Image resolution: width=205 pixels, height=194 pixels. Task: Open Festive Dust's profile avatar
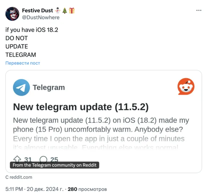click(12, 14)
